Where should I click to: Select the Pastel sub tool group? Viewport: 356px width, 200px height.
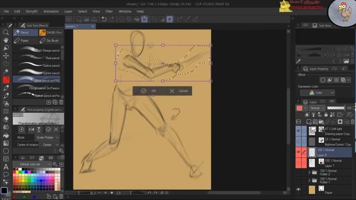26,41
